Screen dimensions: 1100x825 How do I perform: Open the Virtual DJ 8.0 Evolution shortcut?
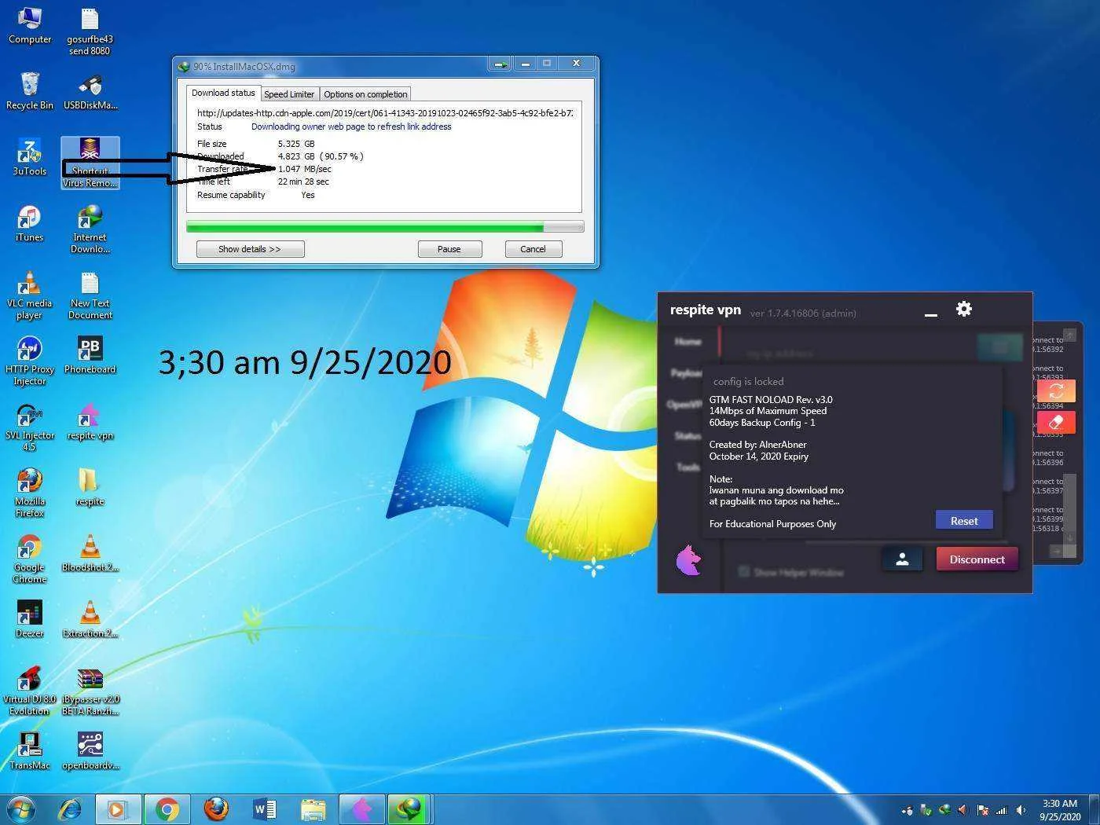click(30, 691)
